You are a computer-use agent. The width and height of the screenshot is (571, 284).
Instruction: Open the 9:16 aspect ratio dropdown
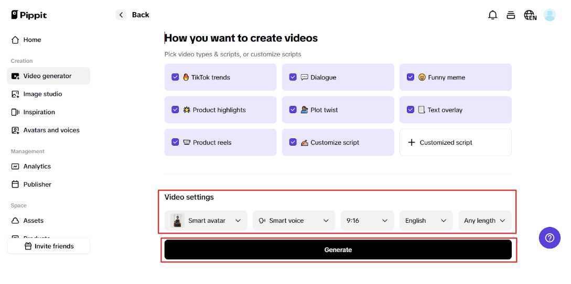(x=367, y=221)
